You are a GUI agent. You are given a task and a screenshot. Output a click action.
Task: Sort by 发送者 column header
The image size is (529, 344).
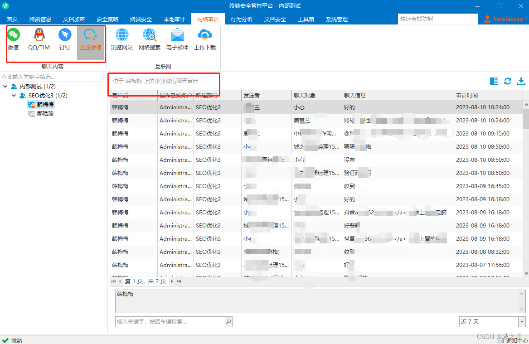267,96
